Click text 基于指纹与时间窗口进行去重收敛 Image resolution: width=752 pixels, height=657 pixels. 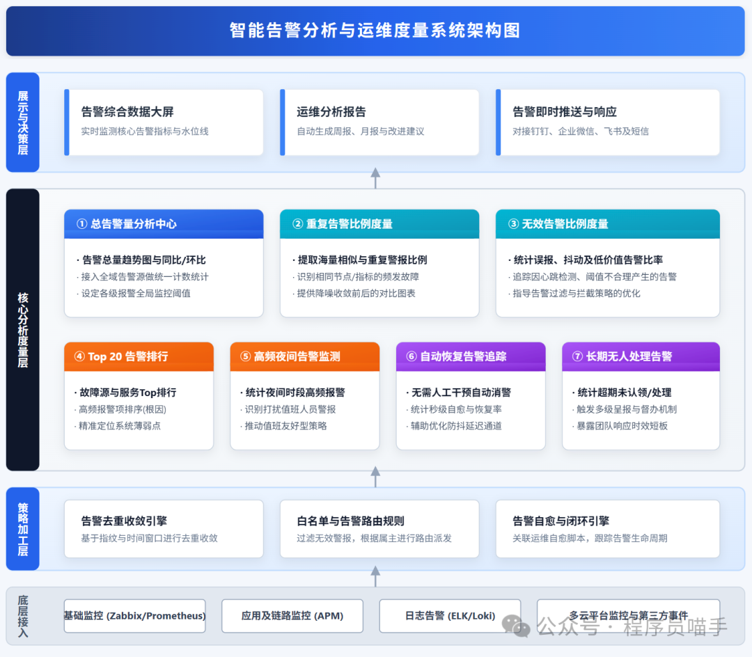click(x=149, y=538)
